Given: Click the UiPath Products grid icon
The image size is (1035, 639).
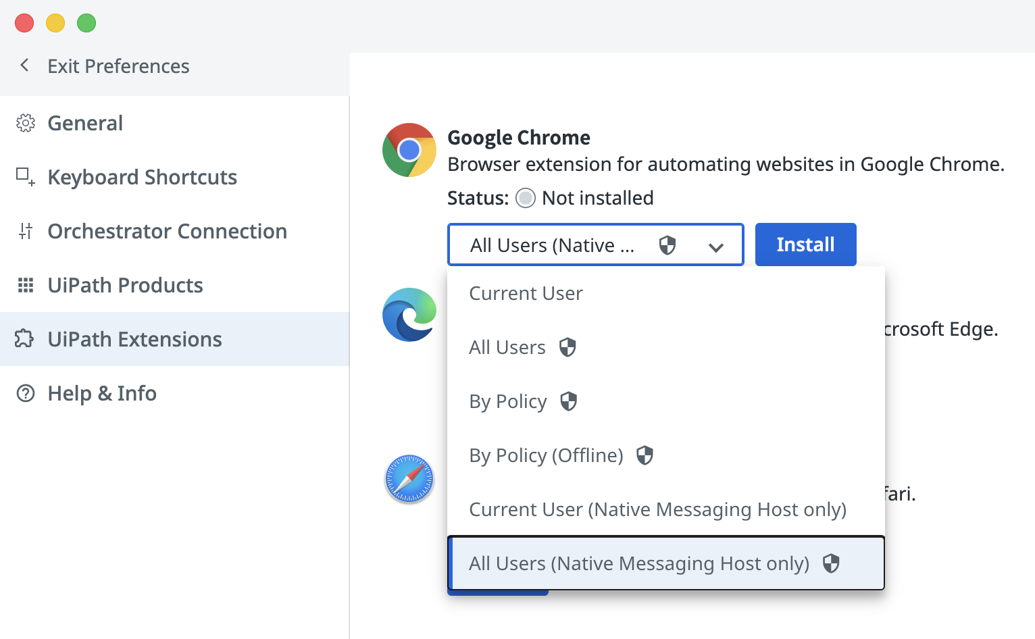Looking at the screenshot, I should [x=26, y=285].
